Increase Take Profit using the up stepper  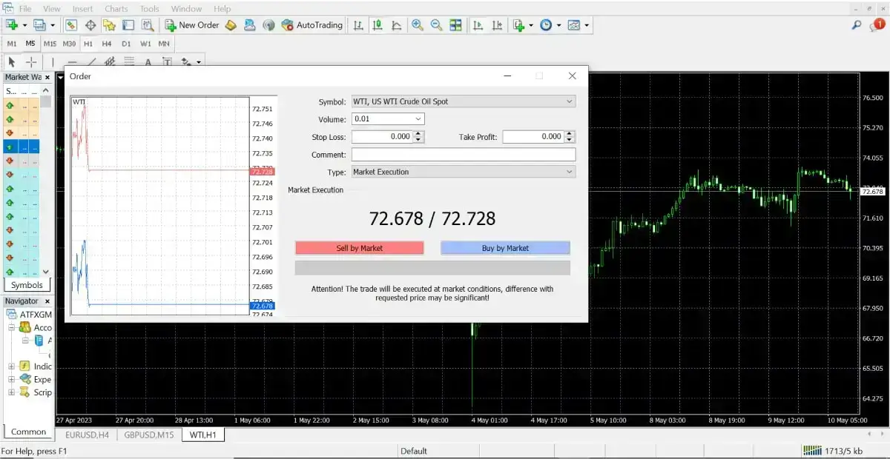tap(570, 133)
